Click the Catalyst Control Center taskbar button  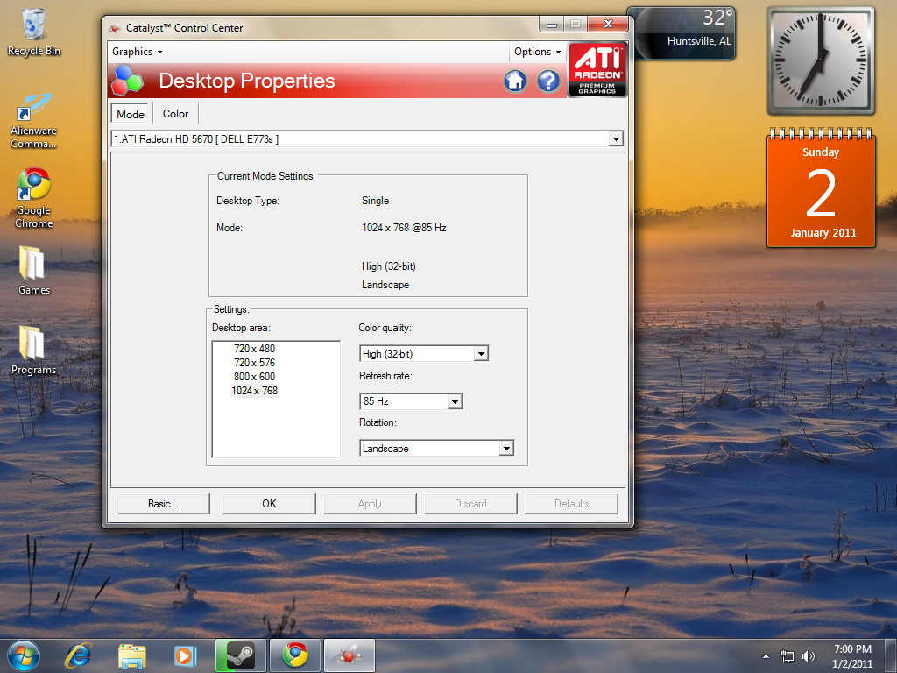tap(350, 655)
